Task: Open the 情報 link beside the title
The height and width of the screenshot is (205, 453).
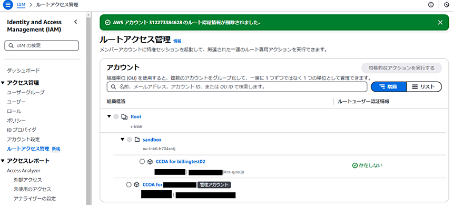Action: 178,41
